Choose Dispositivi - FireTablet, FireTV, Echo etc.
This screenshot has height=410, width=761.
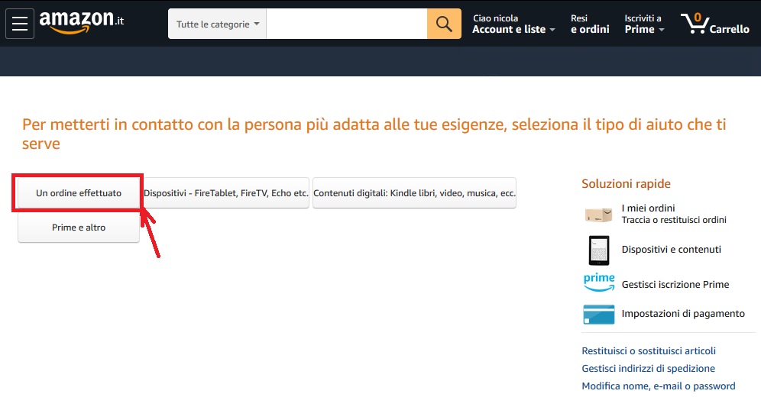click(226, 193)
